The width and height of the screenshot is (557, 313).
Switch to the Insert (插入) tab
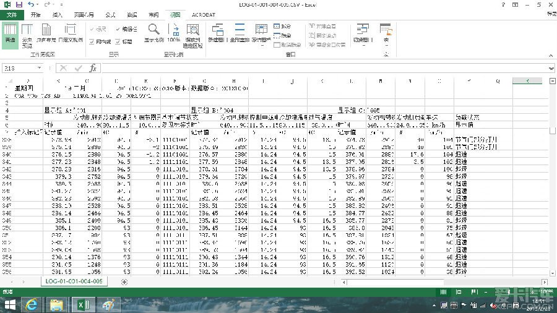coord(57,15)
